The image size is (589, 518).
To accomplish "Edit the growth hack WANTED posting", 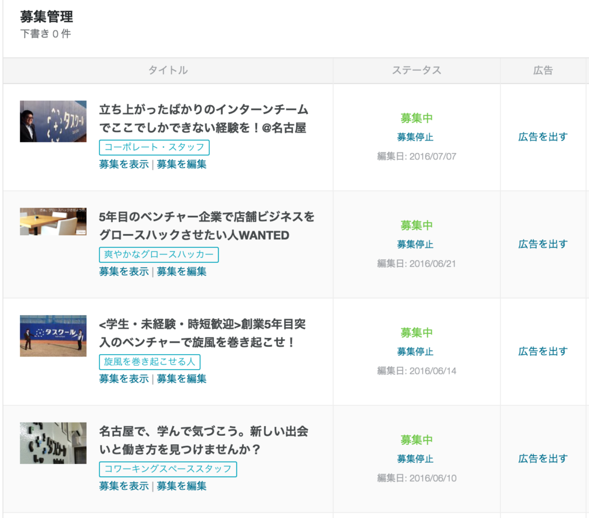I will (x=182, y=271).
